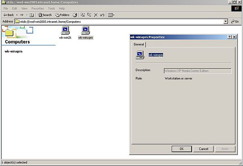Go back using the Back toolbar button

pyautogui.click(x=9, y=15)
